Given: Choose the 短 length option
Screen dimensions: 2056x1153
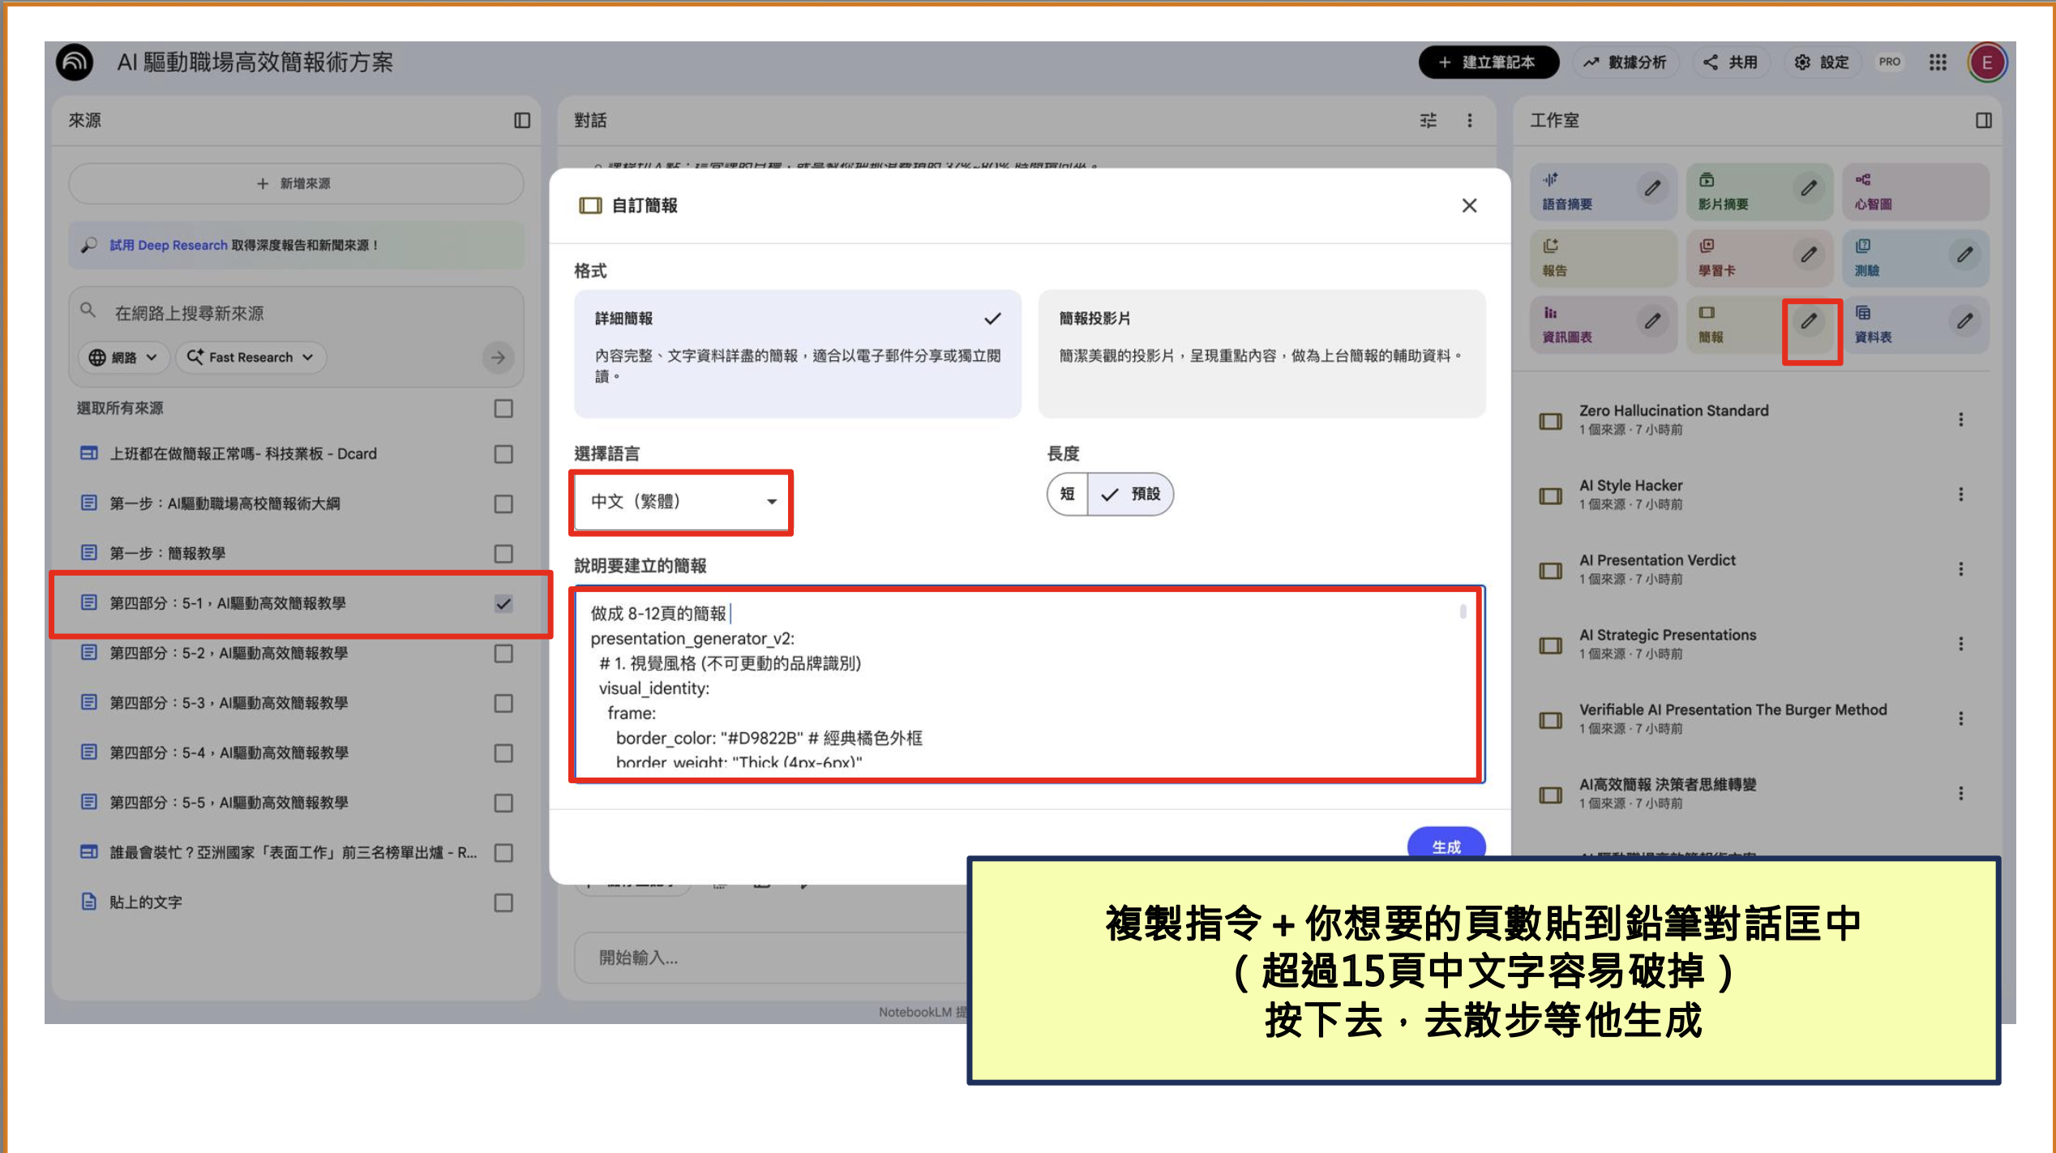Looking at the screenshot, I should (1067, 494).
